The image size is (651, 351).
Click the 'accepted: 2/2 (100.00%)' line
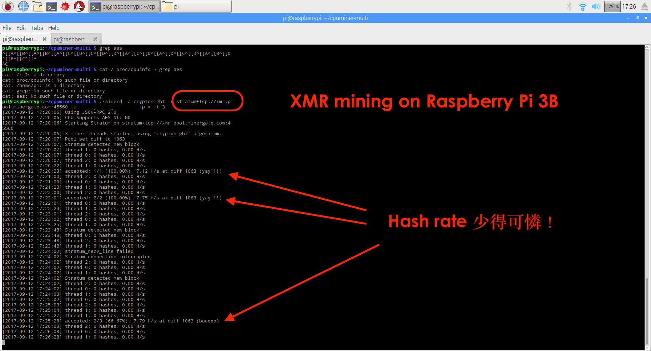point(112,198)
